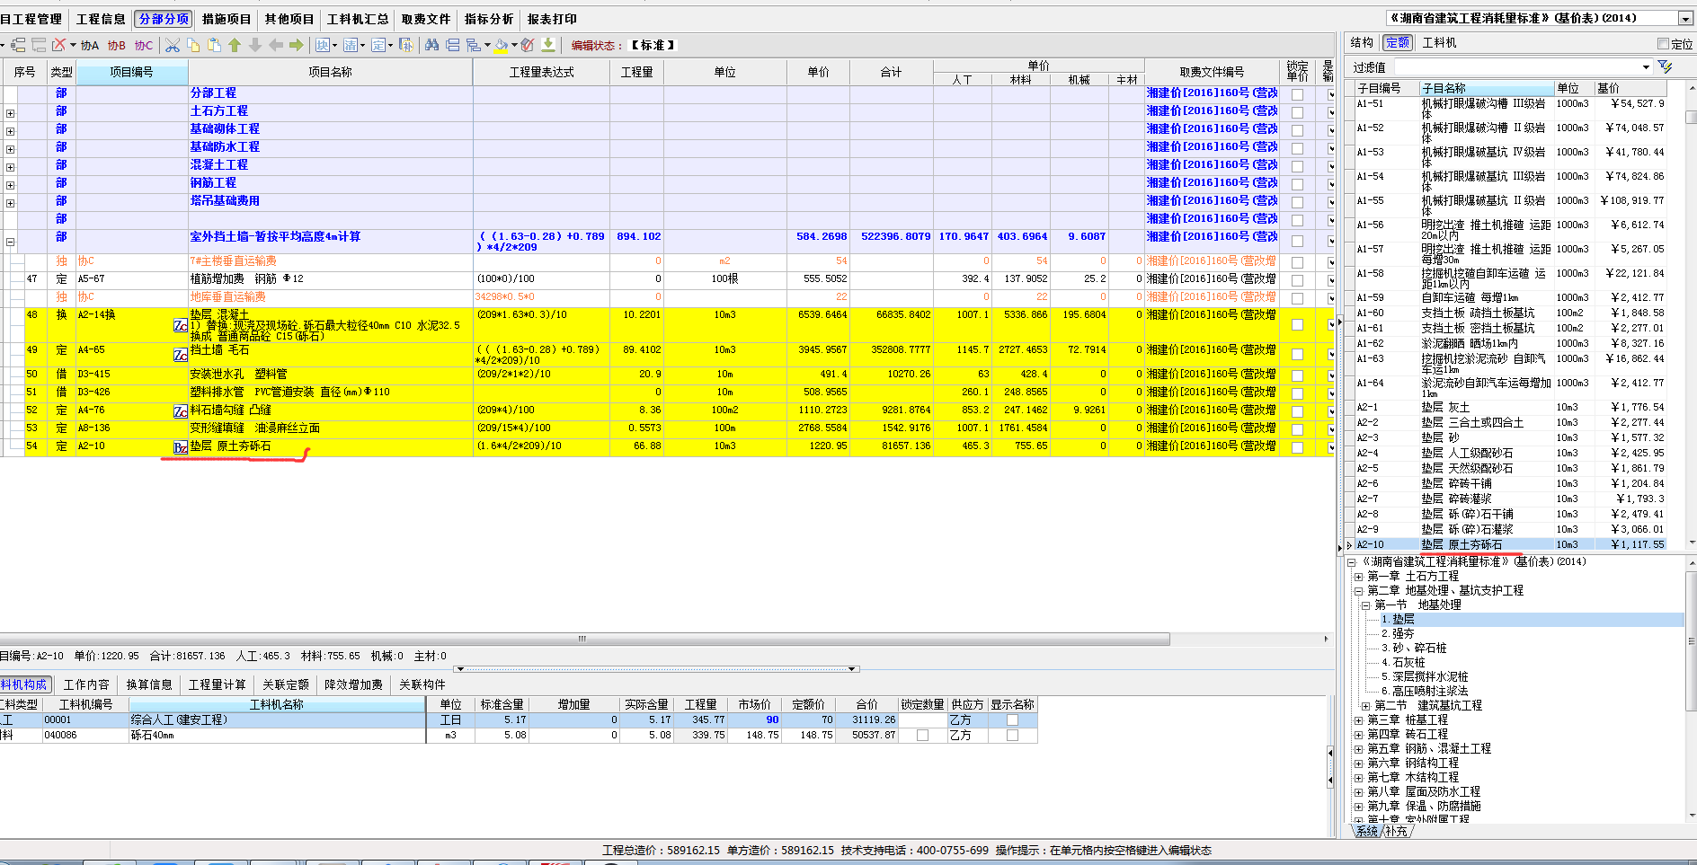Switch to the 换算信息 tab in the lower panel

149,684
